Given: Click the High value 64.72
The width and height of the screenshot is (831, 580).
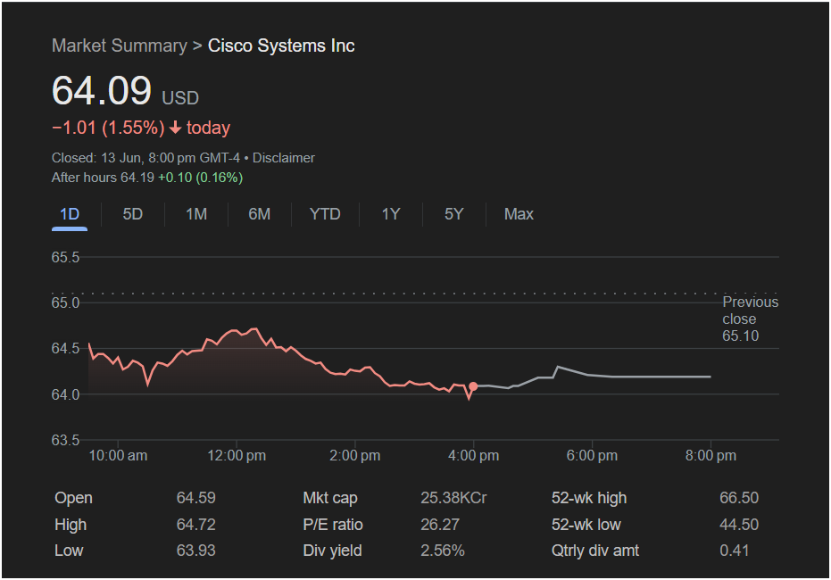Looking at the screenshot, I should click(196, 525).
